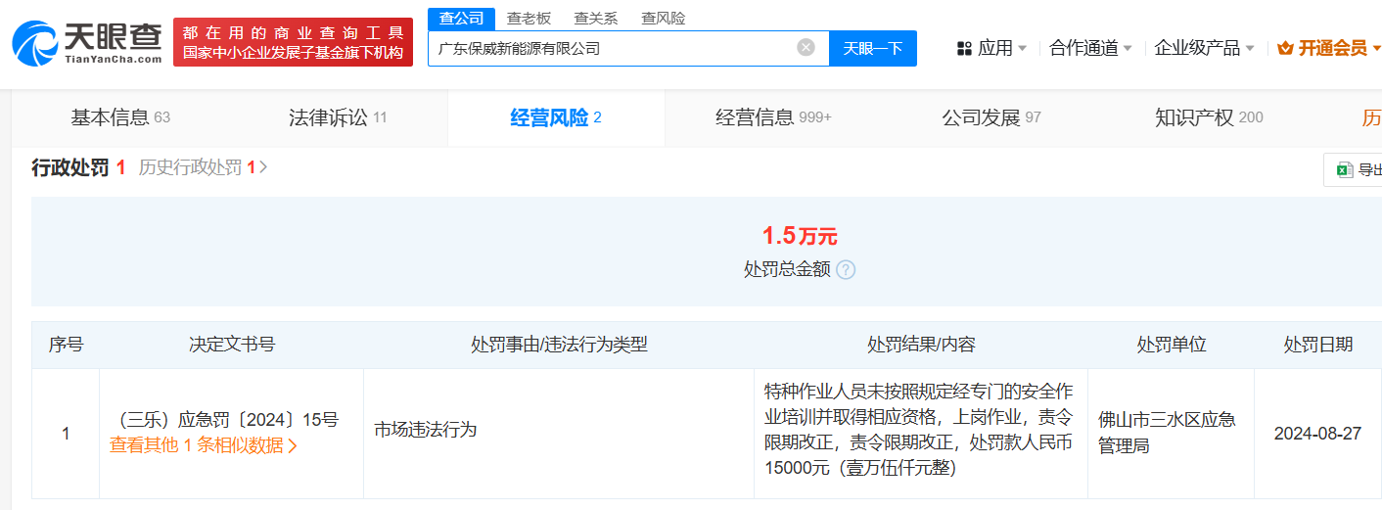Click the help question mark near 处罚总金额
1382x510 pixels.
tap(846, 269)
